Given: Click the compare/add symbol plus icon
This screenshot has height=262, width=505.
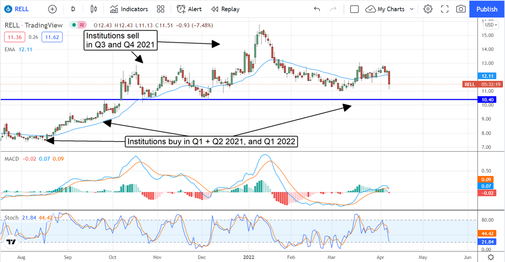Looking at the screenshot, I should pyautogui.click(x=52, y=9).
